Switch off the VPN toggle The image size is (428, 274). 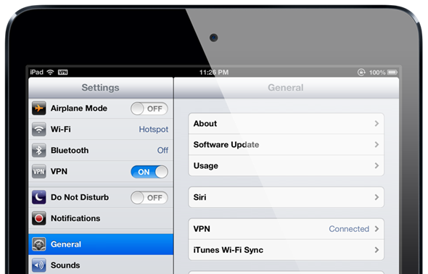pyautogui.click(x=149, y=172)
